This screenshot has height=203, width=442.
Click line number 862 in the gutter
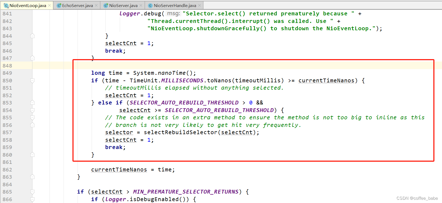pos(7,170)
